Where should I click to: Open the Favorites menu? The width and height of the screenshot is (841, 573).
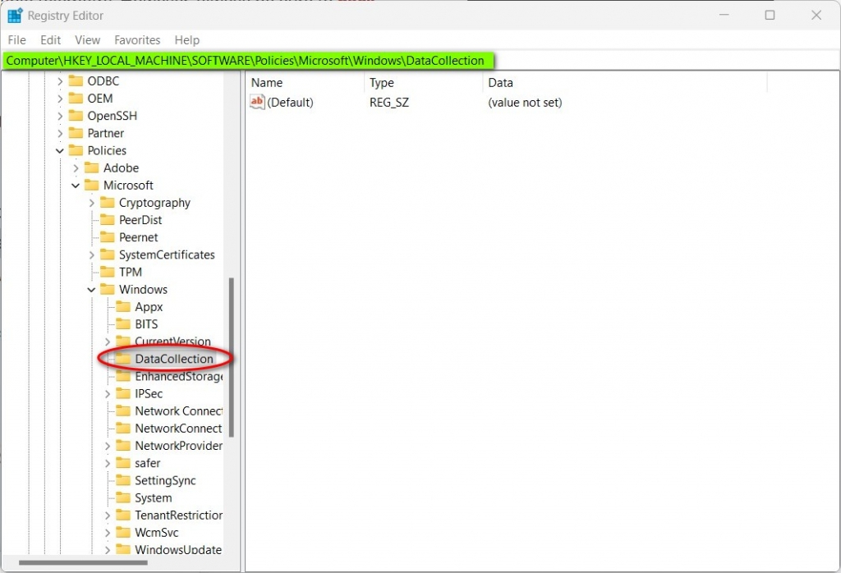pos(137,39)
